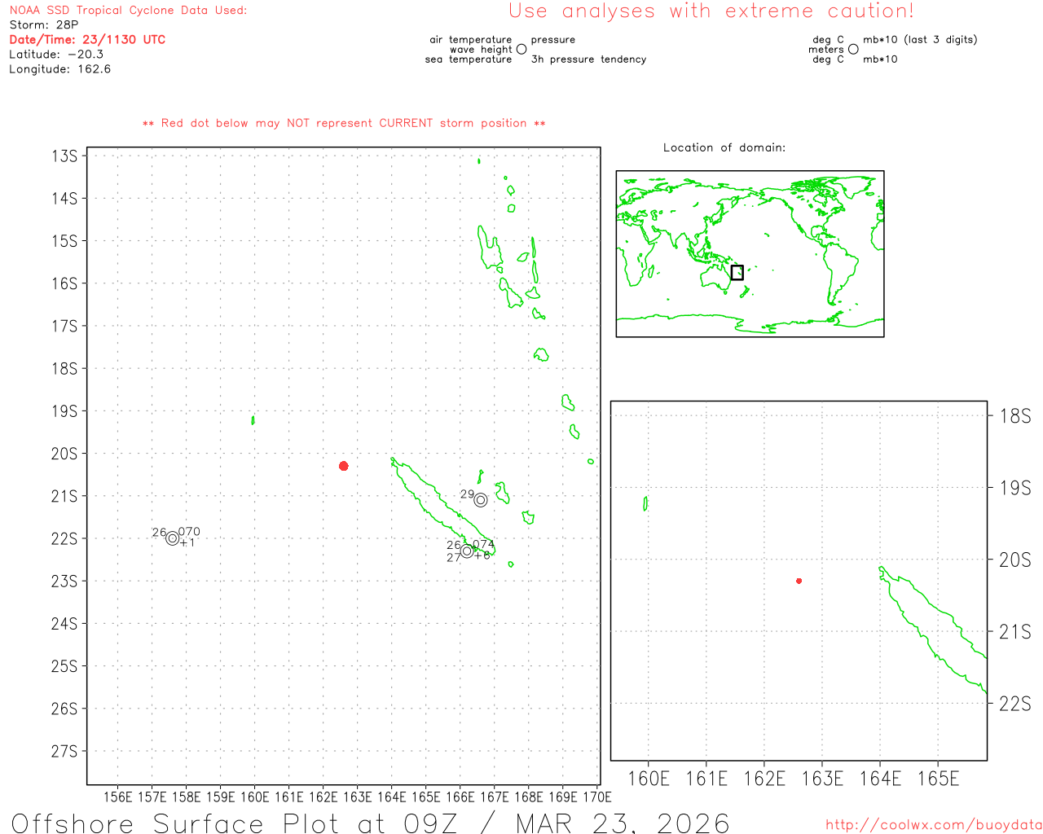
Task: Click the red storm position dot on main map
Action: click(344, 466)
